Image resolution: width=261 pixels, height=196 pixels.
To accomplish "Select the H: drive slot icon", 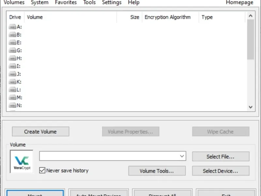I will coord(12,58).
